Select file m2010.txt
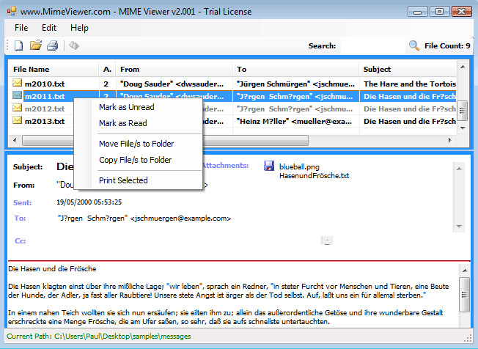 click(45, 84)
